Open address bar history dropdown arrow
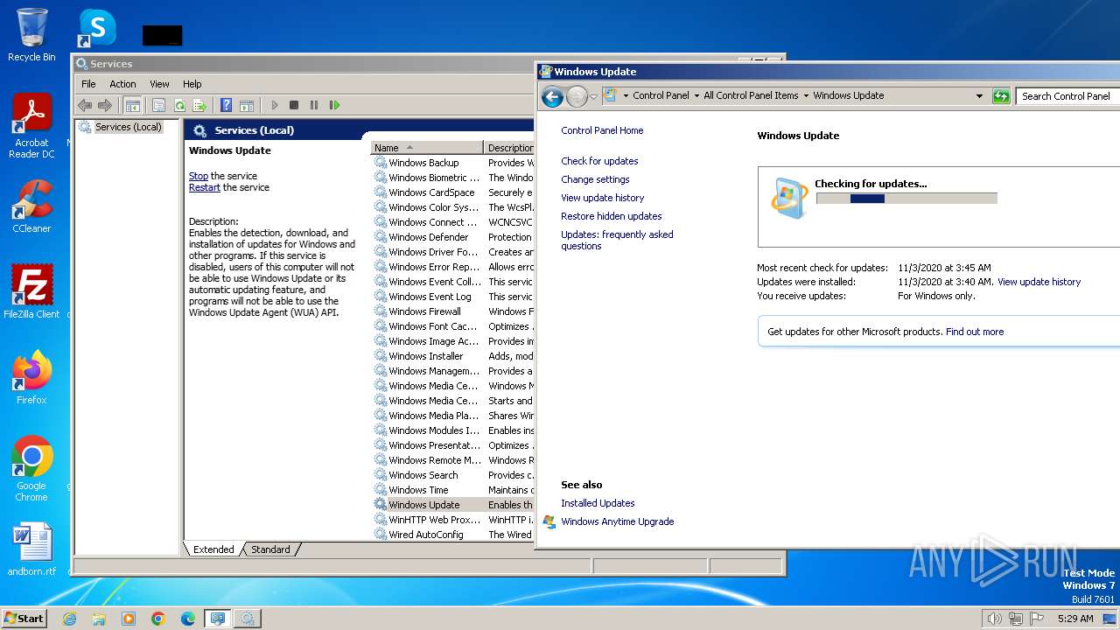 pos(979,96)
